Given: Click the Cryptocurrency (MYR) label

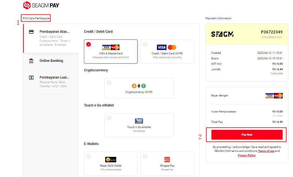Looking at the screenshot, I should tap(139, 92).
